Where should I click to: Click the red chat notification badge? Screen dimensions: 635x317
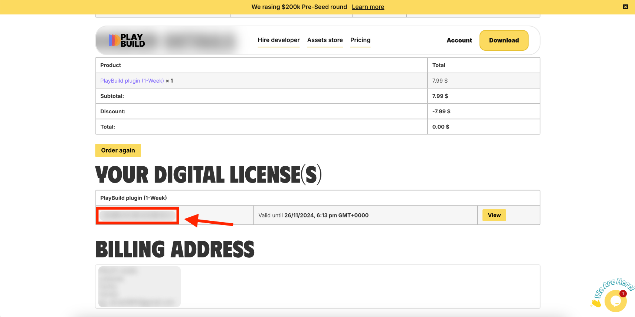623,294
